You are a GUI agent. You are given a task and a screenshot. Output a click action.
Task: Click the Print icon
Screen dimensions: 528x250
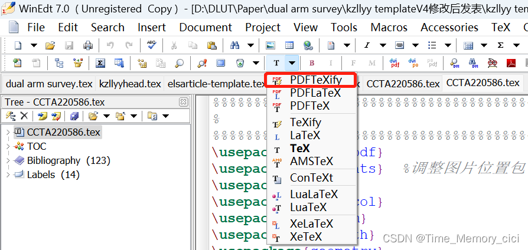(88, 45)
